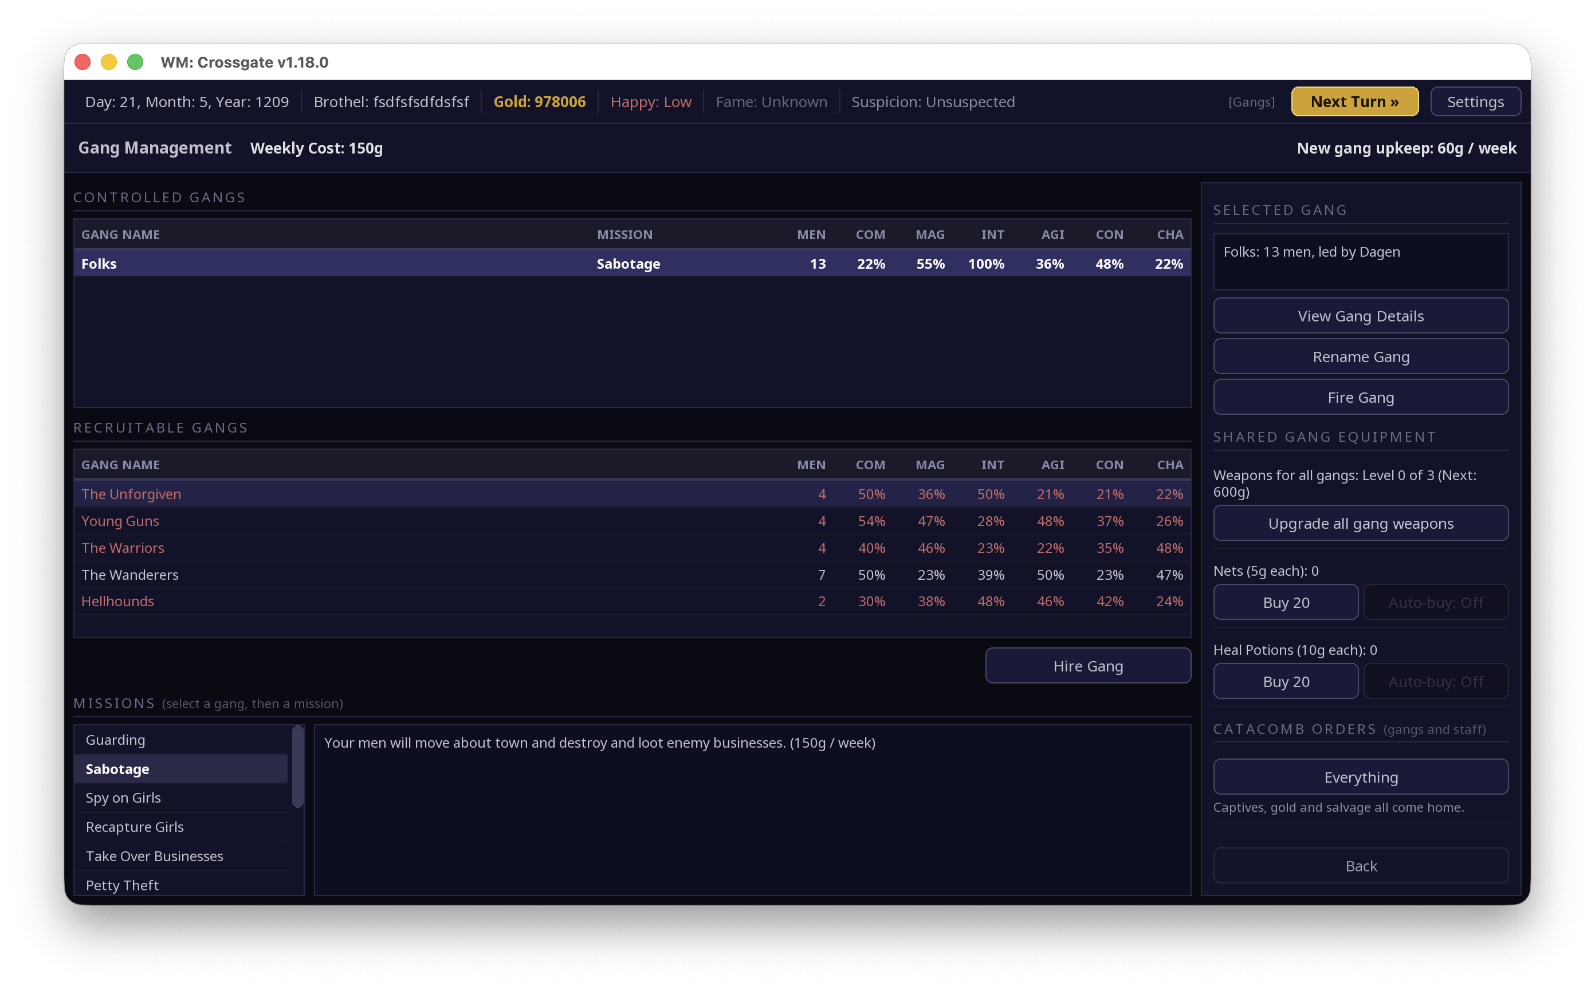Choose the Spy on Girls mission

pos(180,797)
